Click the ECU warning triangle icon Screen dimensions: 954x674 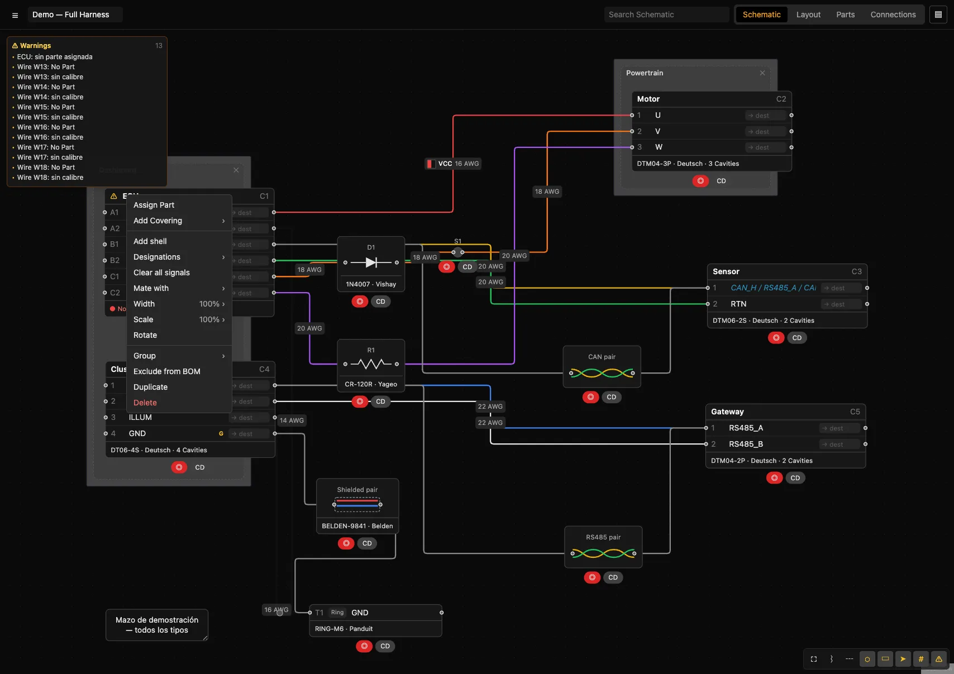[x=114, y=196]
